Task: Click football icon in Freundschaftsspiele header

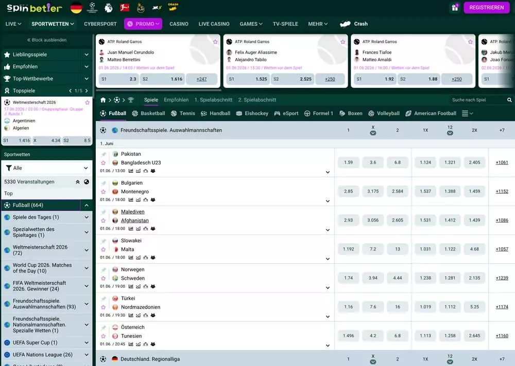Action: pos(103,130)
